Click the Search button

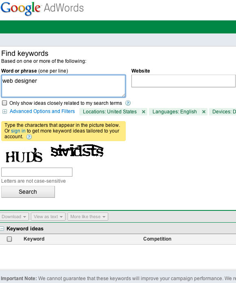[x=28, y=192]
